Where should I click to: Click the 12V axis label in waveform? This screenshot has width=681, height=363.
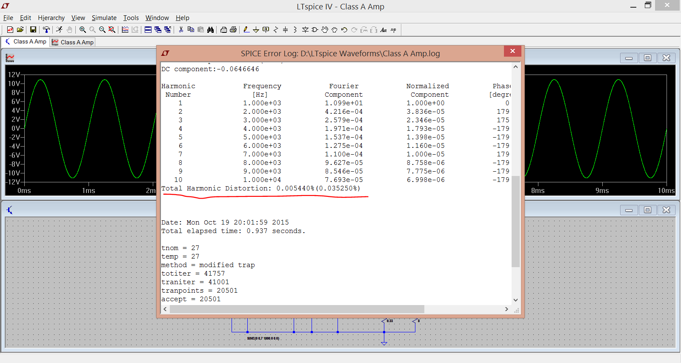(14, 75)
